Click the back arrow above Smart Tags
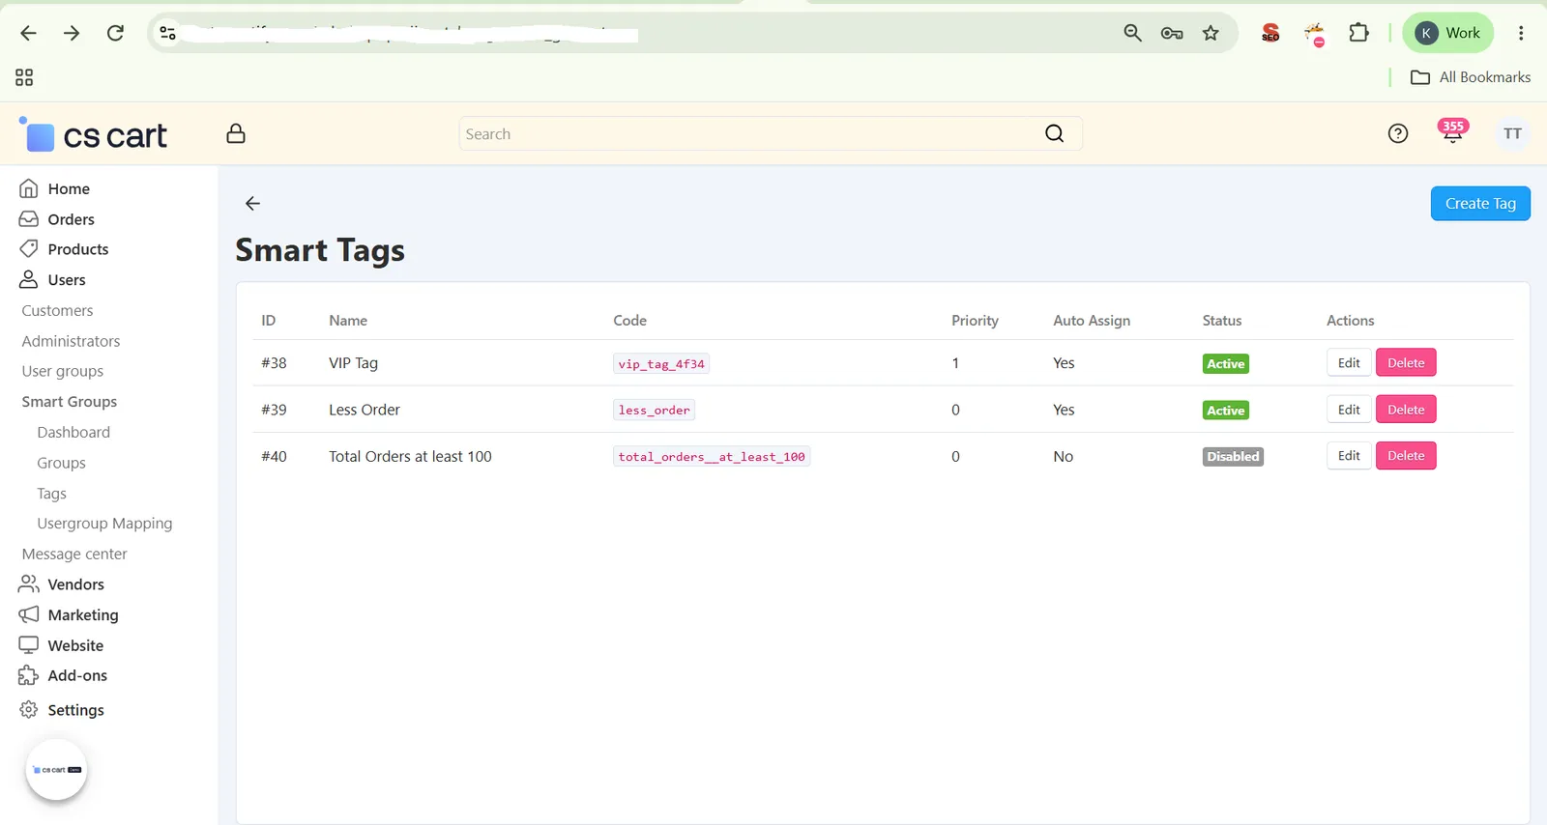The height and width of the screenshot is (825, 1547). (x=253, y=203)
